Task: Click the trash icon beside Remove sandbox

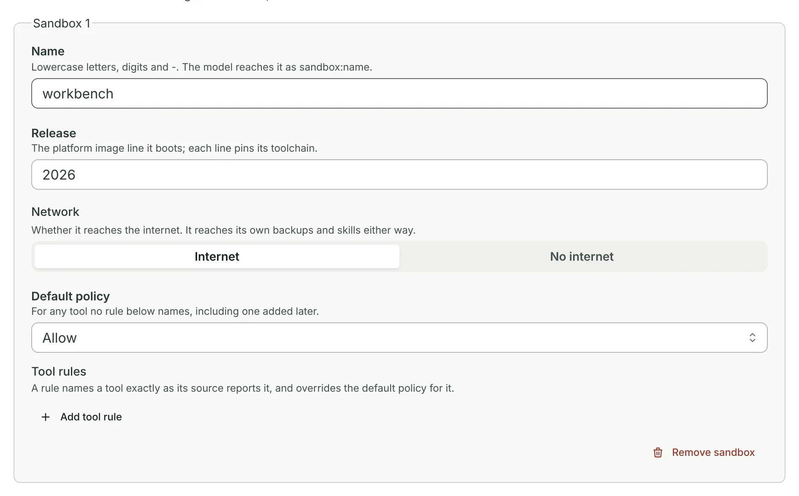Action: [x=658, y=452]
